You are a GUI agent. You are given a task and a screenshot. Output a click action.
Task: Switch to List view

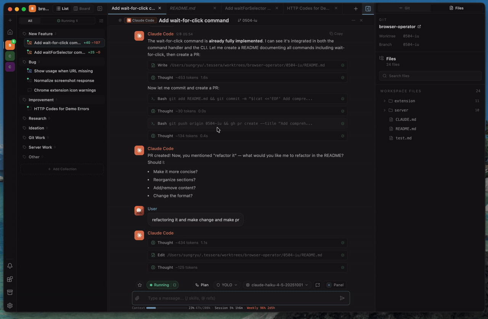[62, 8]
